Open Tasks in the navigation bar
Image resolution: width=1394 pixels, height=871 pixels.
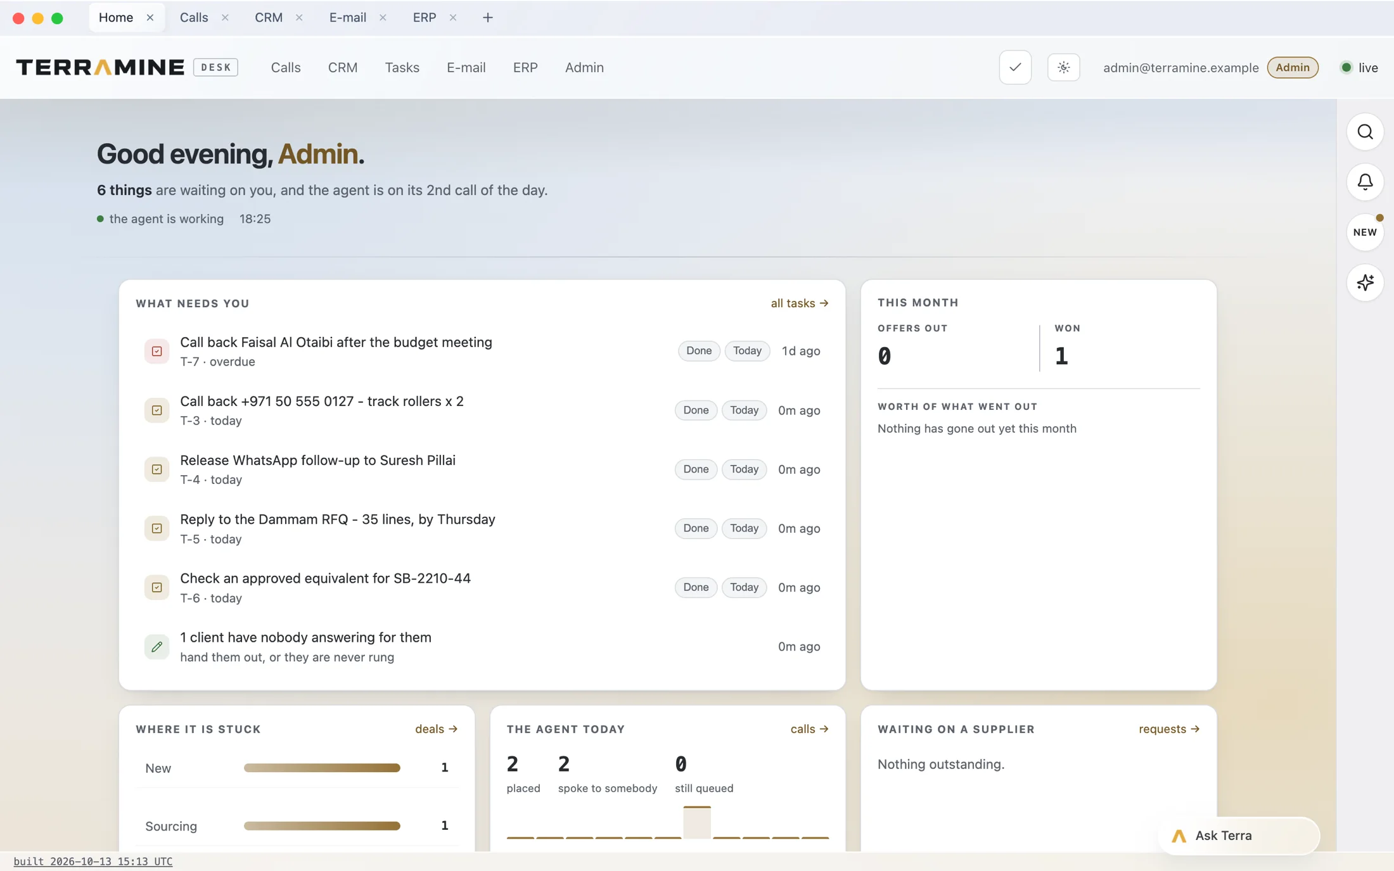click(x=402, y=67)
